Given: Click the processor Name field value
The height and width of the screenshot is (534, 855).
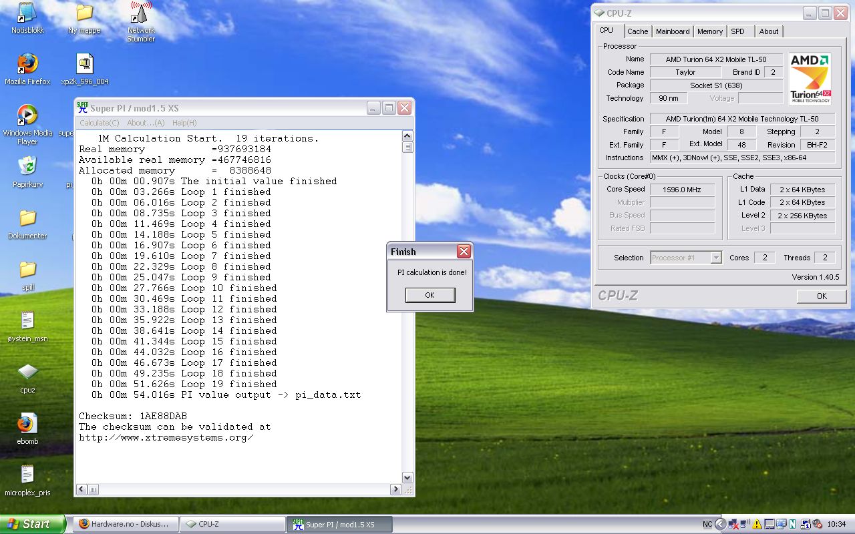Looking at the screenshot, I should click(716, 59).
